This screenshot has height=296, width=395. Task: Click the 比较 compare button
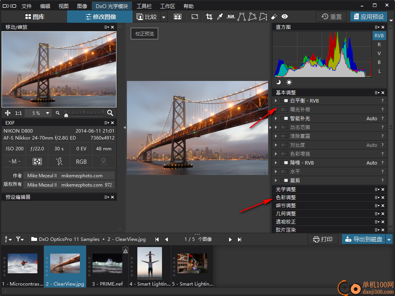point(147,17)
